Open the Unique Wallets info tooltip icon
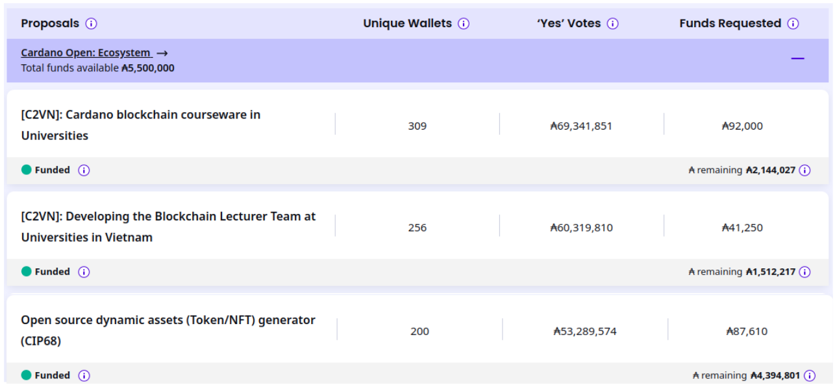This screenshot has width=835, height=385. coord(464,23)
